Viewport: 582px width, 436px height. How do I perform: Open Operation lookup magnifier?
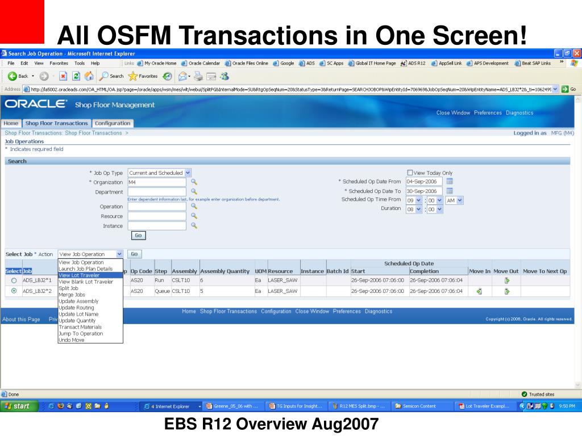click(194, 206)
